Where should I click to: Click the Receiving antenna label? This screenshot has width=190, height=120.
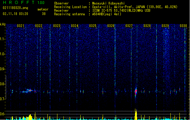[x=69, y=14]
